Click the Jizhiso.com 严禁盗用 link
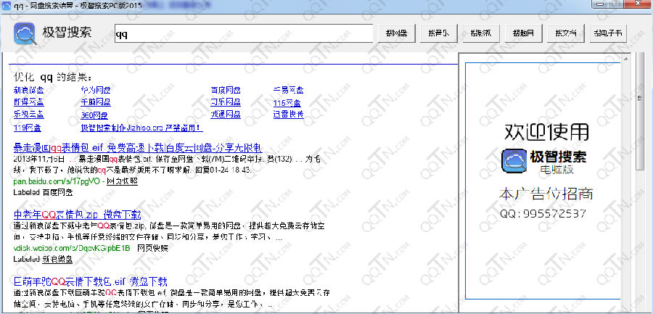Viewport: 653px width, 314px height. [x=142, y=128]
